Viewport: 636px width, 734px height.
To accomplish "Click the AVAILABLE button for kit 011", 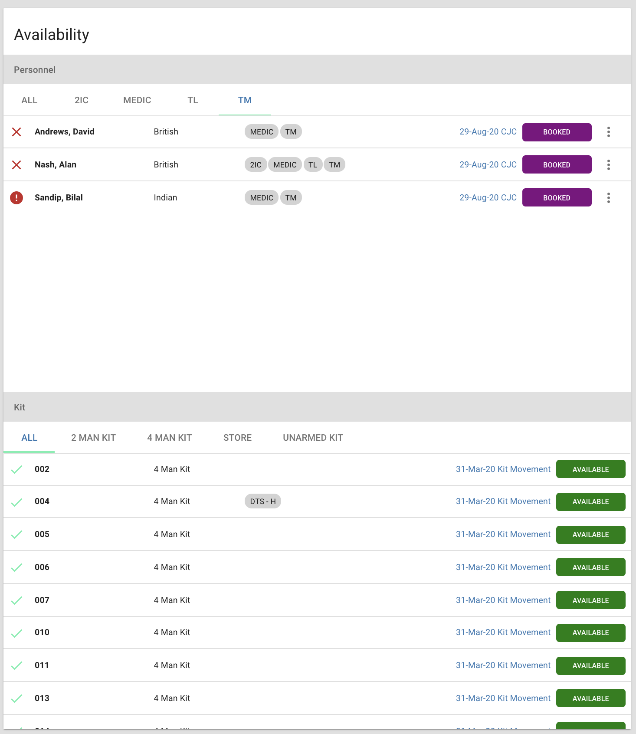I will 590,666.
